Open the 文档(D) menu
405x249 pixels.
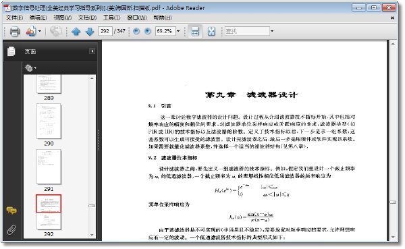pos(87,18)
